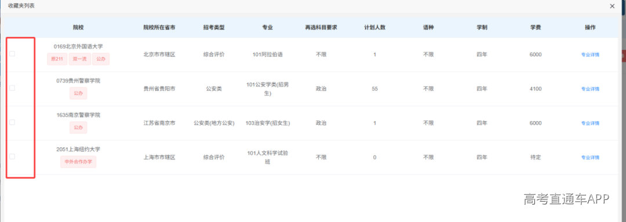This screenshot has height=222, width=626.
Task: Click the 公安类(地方公安) type cell
Action: (x=214, y=123)
